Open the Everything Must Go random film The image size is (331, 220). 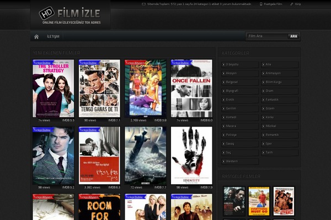click(259, 201)
